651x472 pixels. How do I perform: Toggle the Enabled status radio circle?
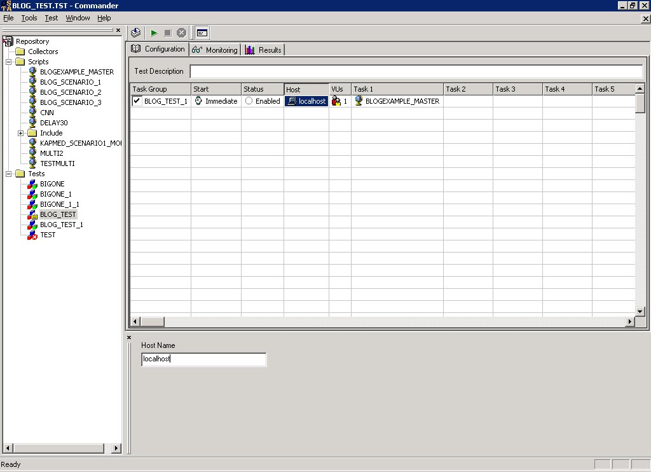[249, 101]
